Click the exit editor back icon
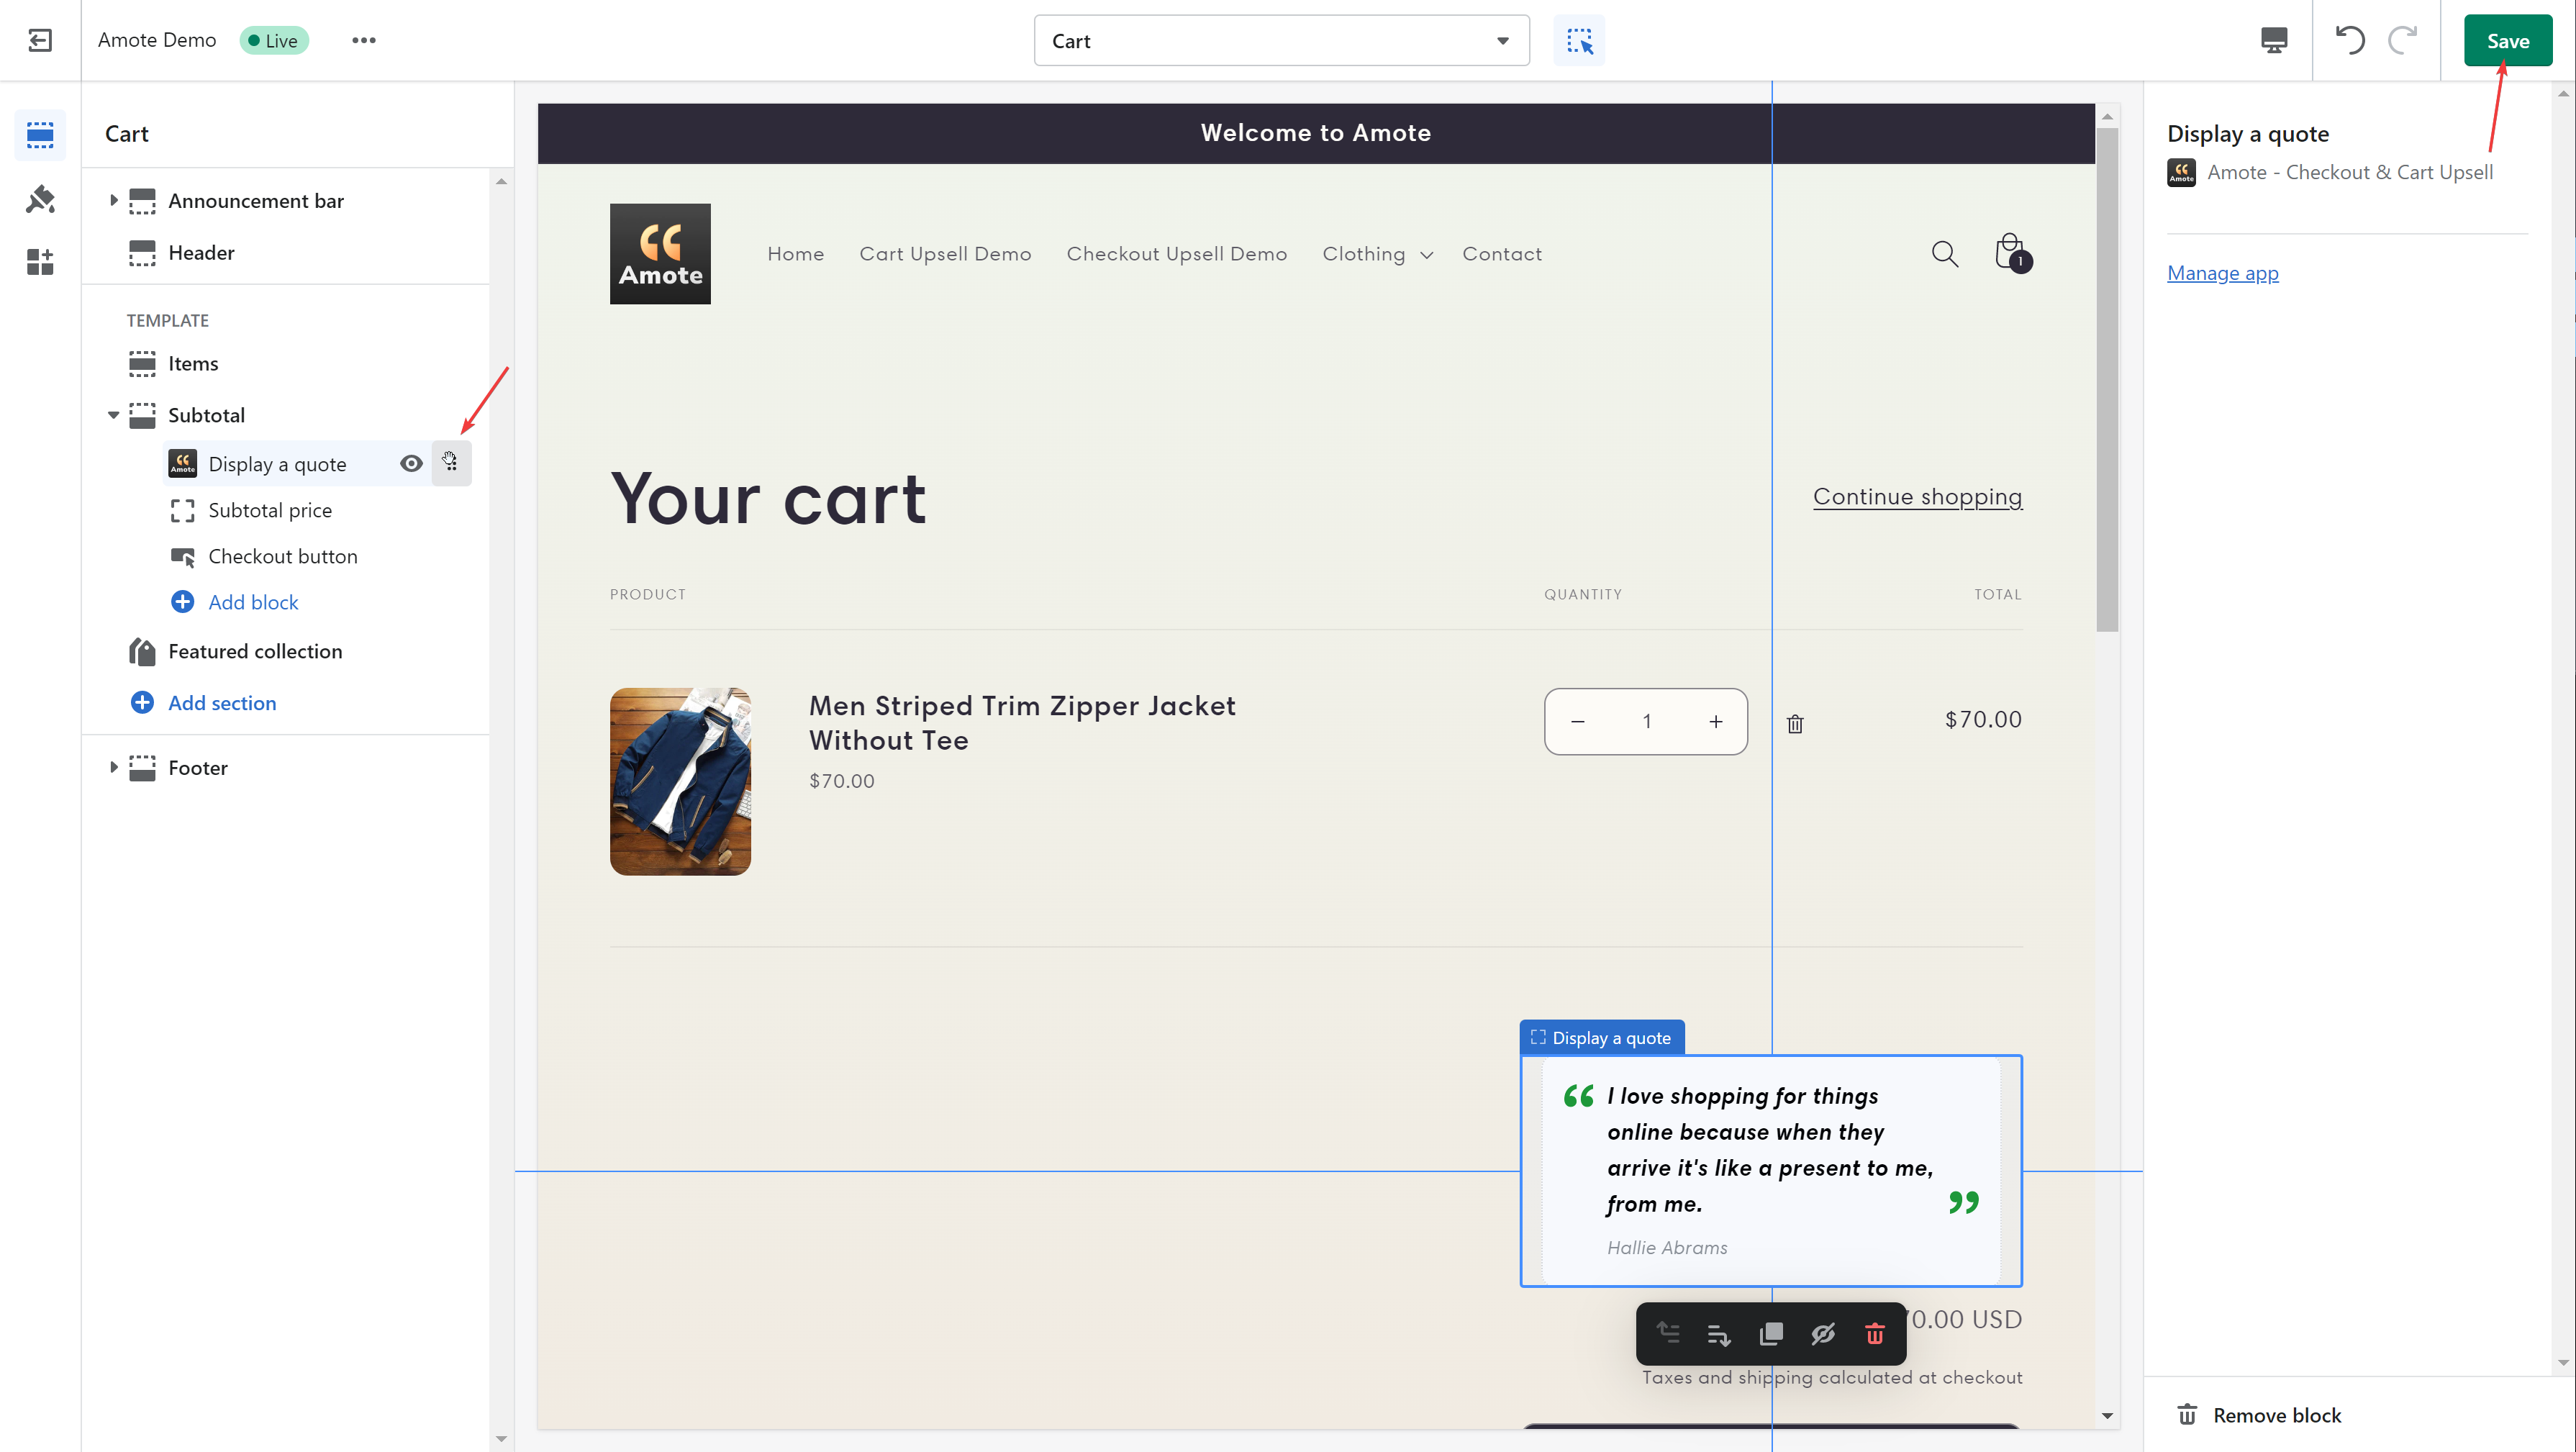The height and width of the screenshot is (1452, 2576). [x=40, y=41]
